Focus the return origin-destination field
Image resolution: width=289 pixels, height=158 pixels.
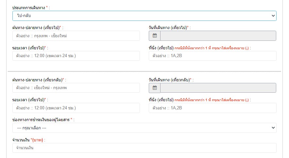coord(76,88)
